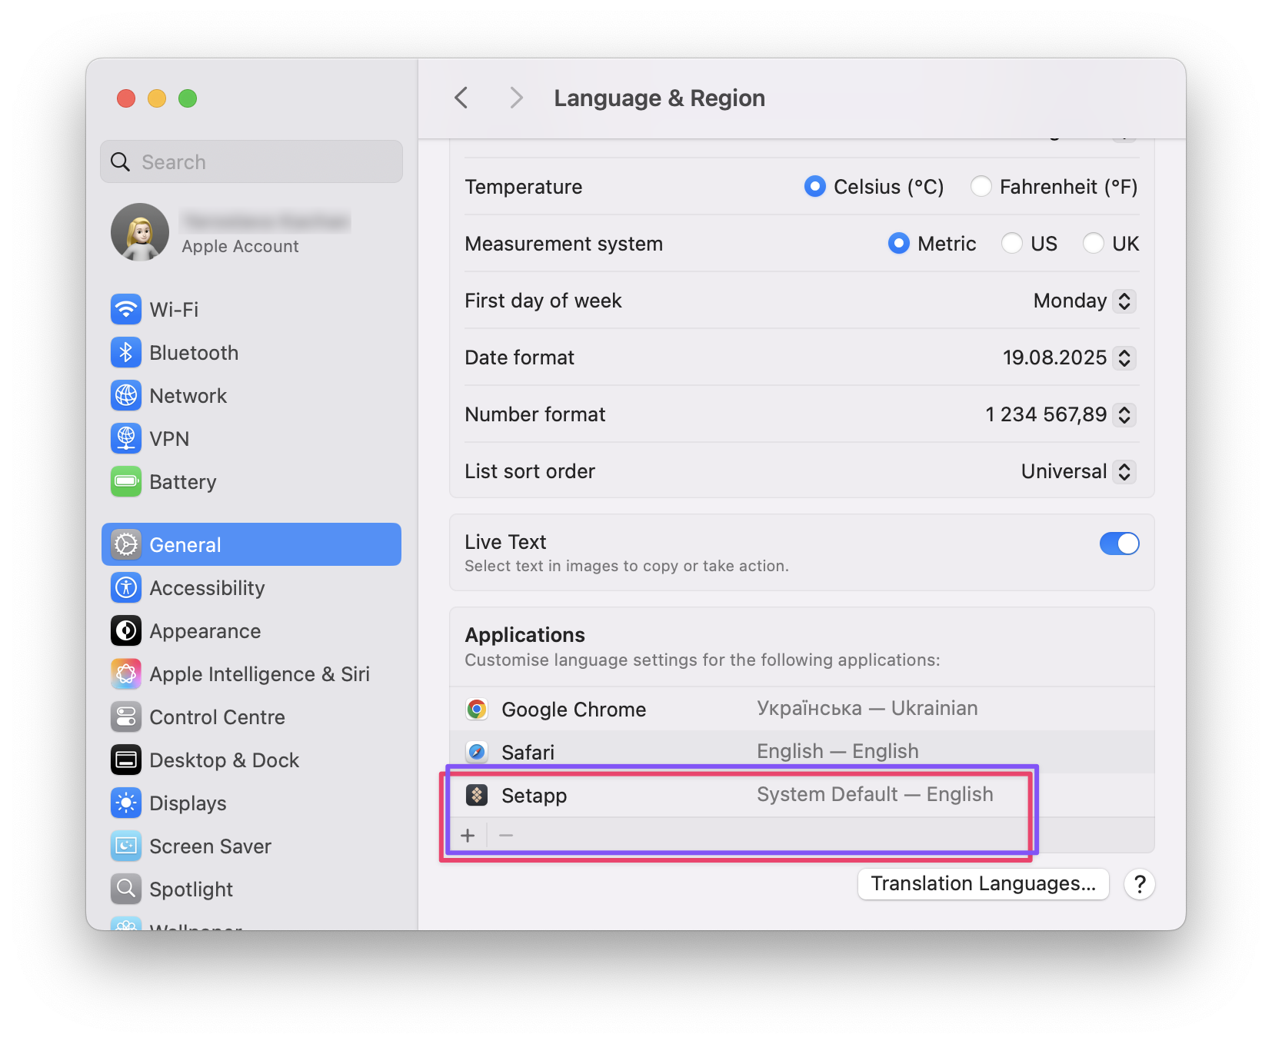Viewport: 1272px width, 1044px height.
Task: Open Wi-Fi settings label in the sidebar
Action: pyautogui.click(x=174, y=310)
